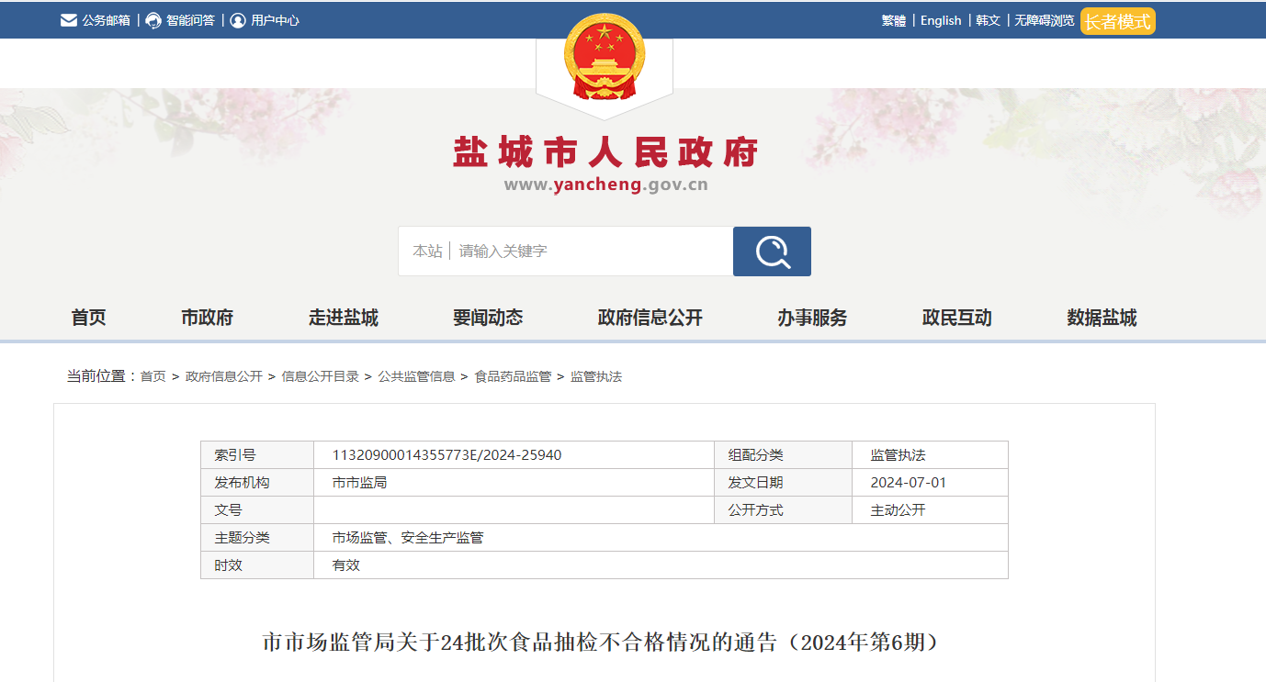Click 监管执法 in the breadcrumb
This screenshot has width=1266, height=682.
pyautogui.click(x=596, y=376)
